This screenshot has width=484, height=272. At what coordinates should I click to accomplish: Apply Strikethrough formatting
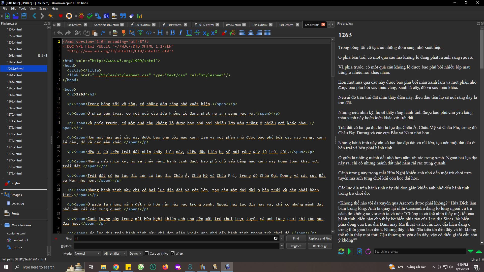197,33
